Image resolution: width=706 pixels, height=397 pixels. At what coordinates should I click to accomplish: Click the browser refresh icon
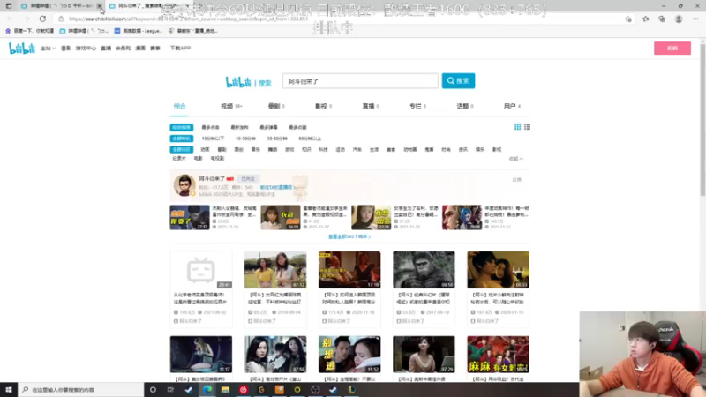point(42,19)
